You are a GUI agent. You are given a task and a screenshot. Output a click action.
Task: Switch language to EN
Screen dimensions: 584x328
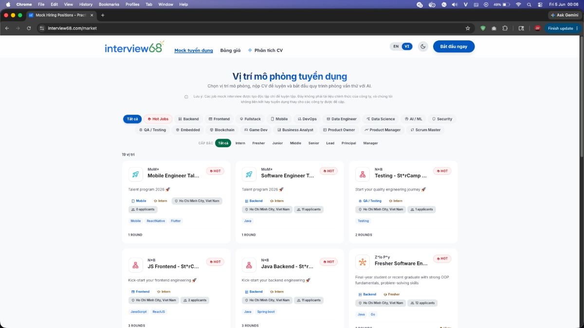pyautogui.click(x=396, y=47)
